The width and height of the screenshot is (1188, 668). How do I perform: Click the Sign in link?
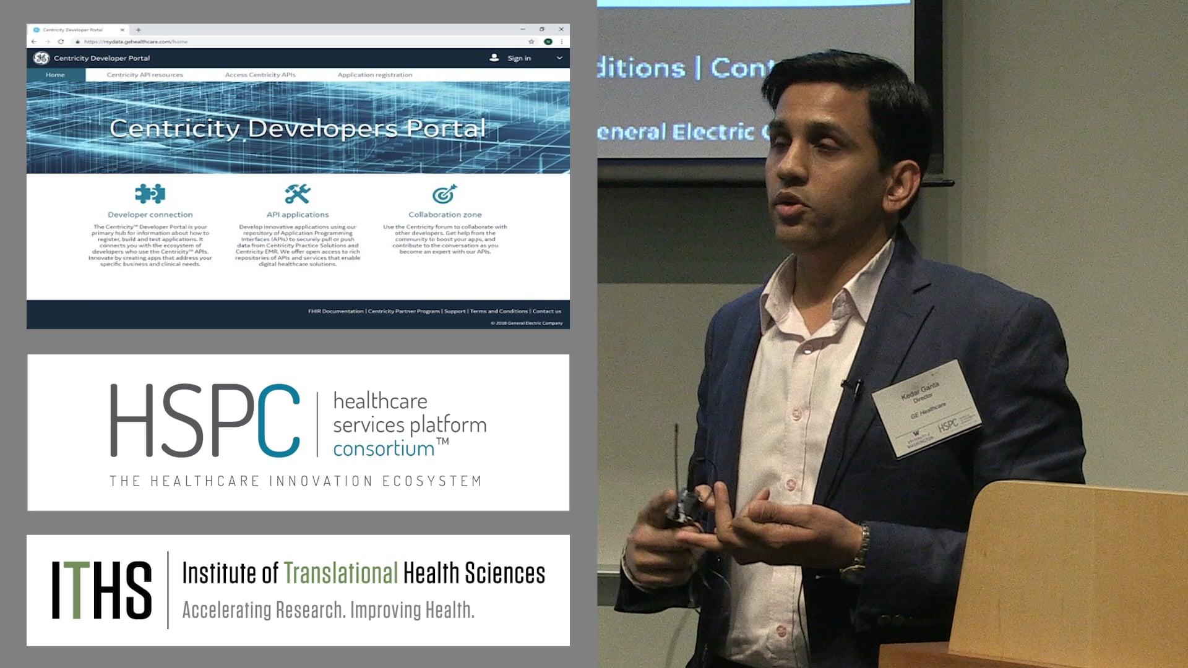pyautogui.click(x=519, y=58)
